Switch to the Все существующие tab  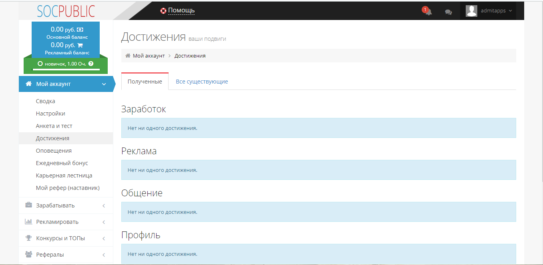point(202,82)
